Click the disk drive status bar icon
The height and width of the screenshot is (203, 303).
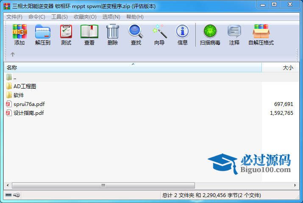tap(8, 195)
